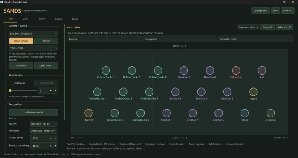
Task: Click Open video... button
Action: [46, 66]
